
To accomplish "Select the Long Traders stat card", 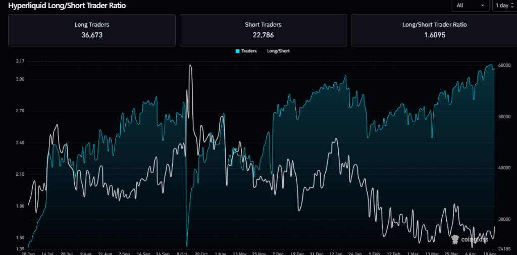I will point(91,30).
